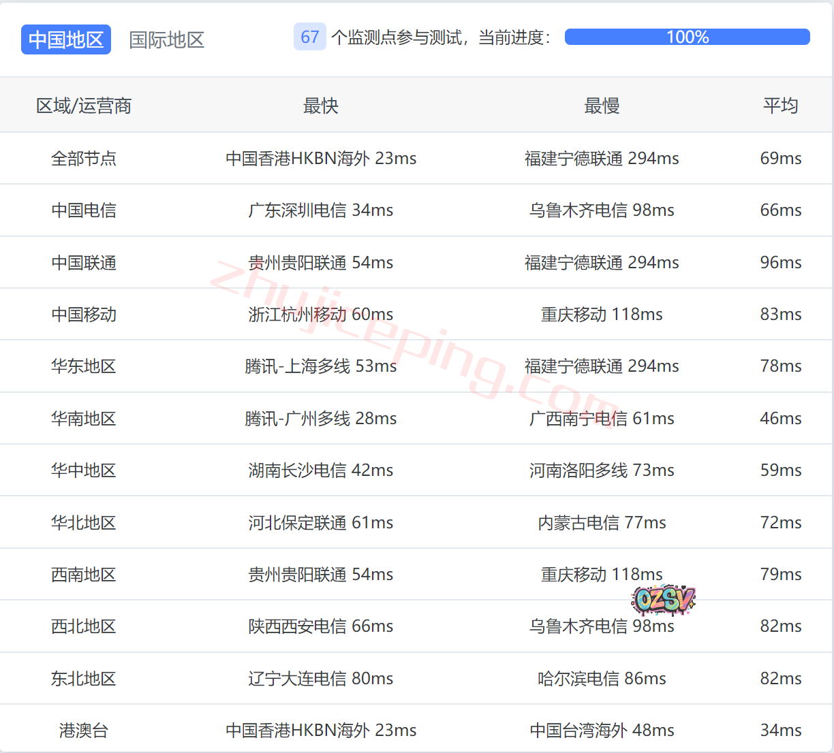Open the 中国电信 row label
This screenshot has height=753, width=834.
click(x=84, y=210)
